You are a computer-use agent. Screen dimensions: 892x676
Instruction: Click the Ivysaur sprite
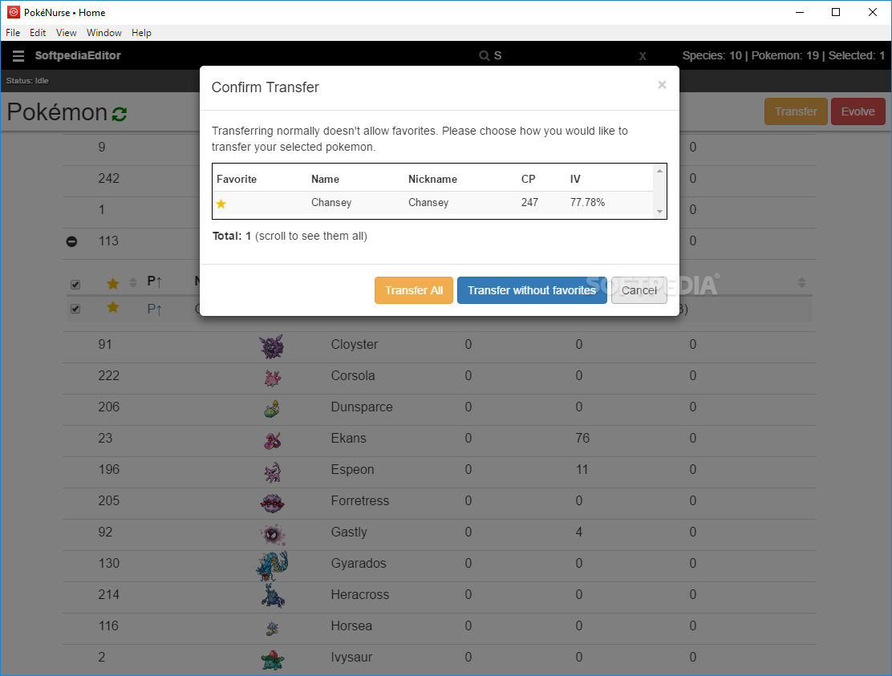coord(273,659)
